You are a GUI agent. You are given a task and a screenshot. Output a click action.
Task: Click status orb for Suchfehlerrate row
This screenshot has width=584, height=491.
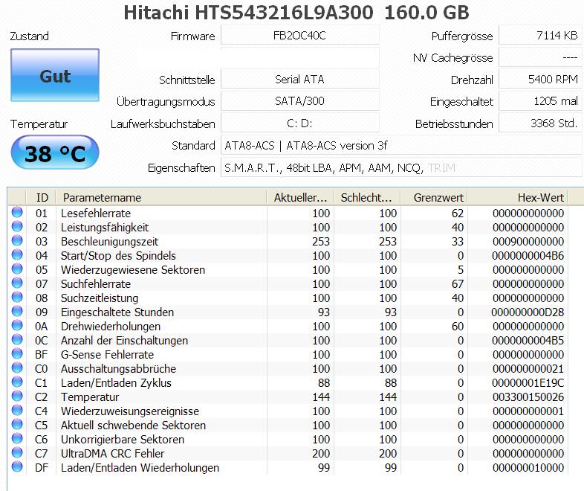(x=17, y=283)
